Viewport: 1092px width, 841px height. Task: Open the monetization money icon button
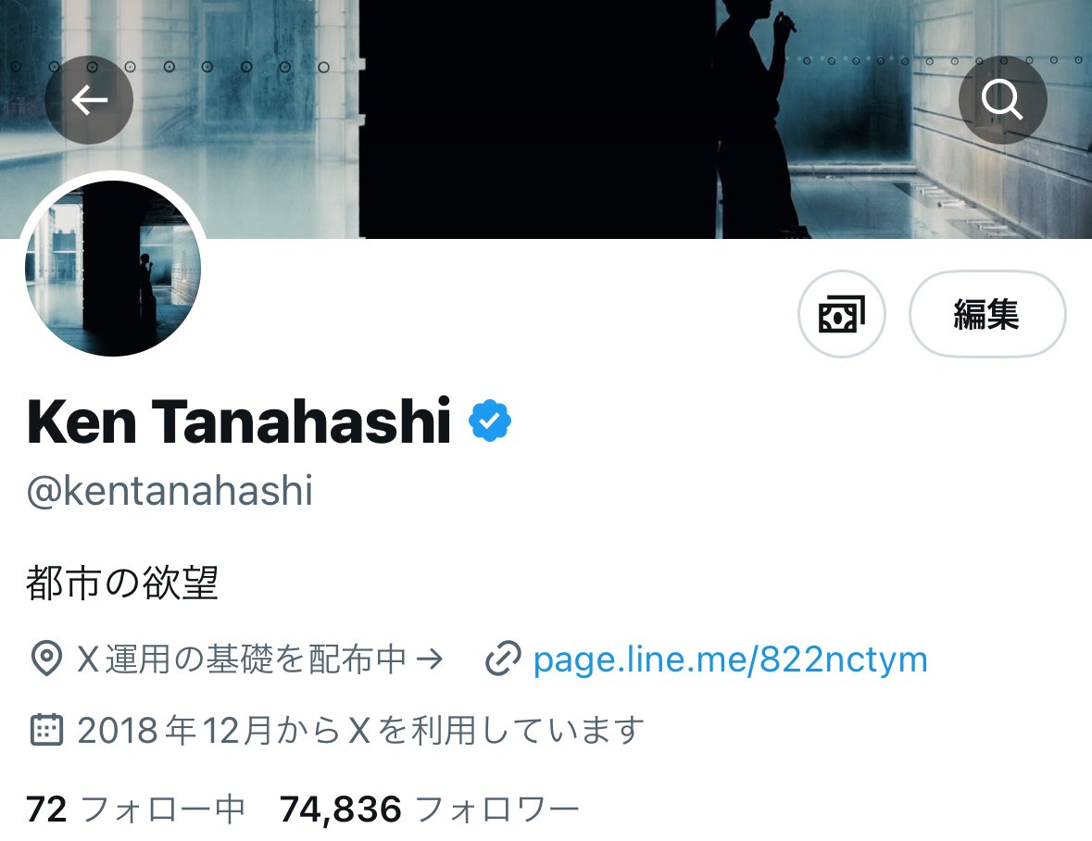pyautogui.click(x=841, y=314)
